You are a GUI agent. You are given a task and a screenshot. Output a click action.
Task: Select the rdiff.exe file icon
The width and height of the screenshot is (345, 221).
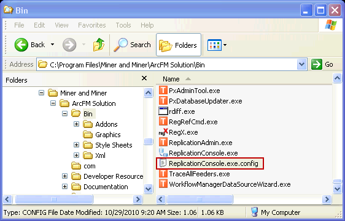click(163, 111)
